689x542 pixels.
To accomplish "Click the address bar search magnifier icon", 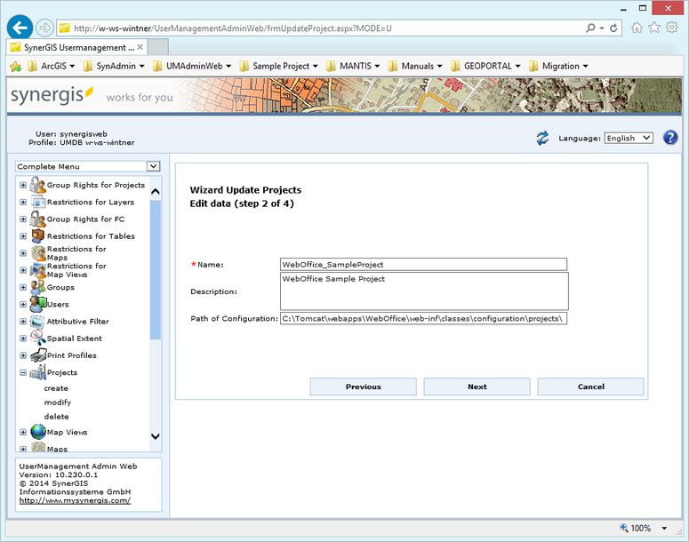I will coord(590,28).
